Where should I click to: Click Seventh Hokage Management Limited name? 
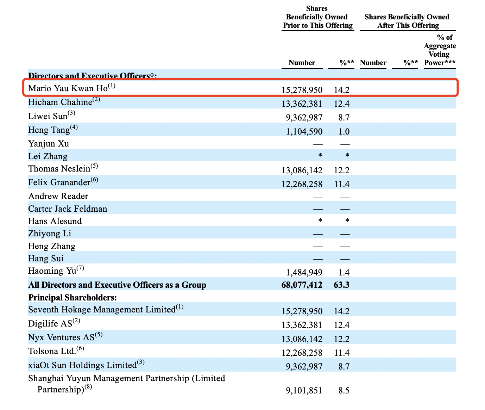point(102,310)
